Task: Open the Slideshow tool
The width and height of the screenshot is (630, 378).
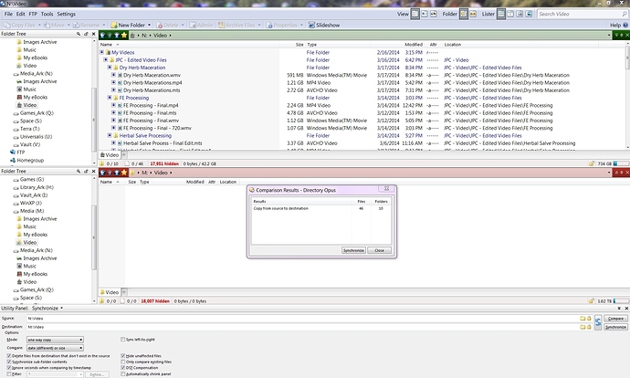Action: [x=324, y=25]
